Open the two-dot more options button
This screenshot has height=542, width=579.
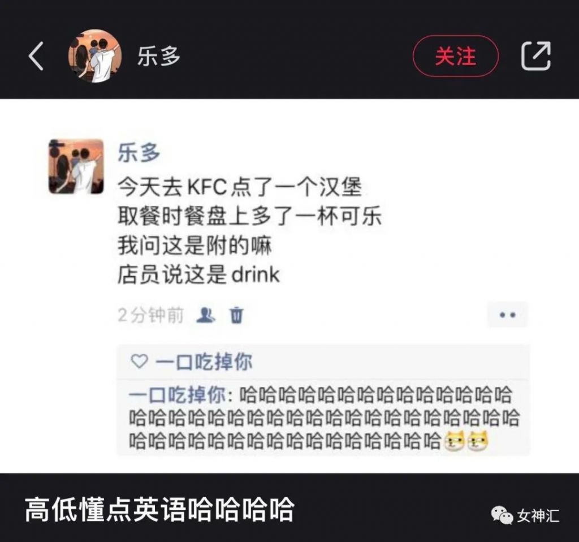(x=507, y=315)
